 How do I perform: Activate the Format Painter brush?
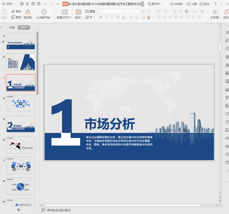click(x=27, y=12)
